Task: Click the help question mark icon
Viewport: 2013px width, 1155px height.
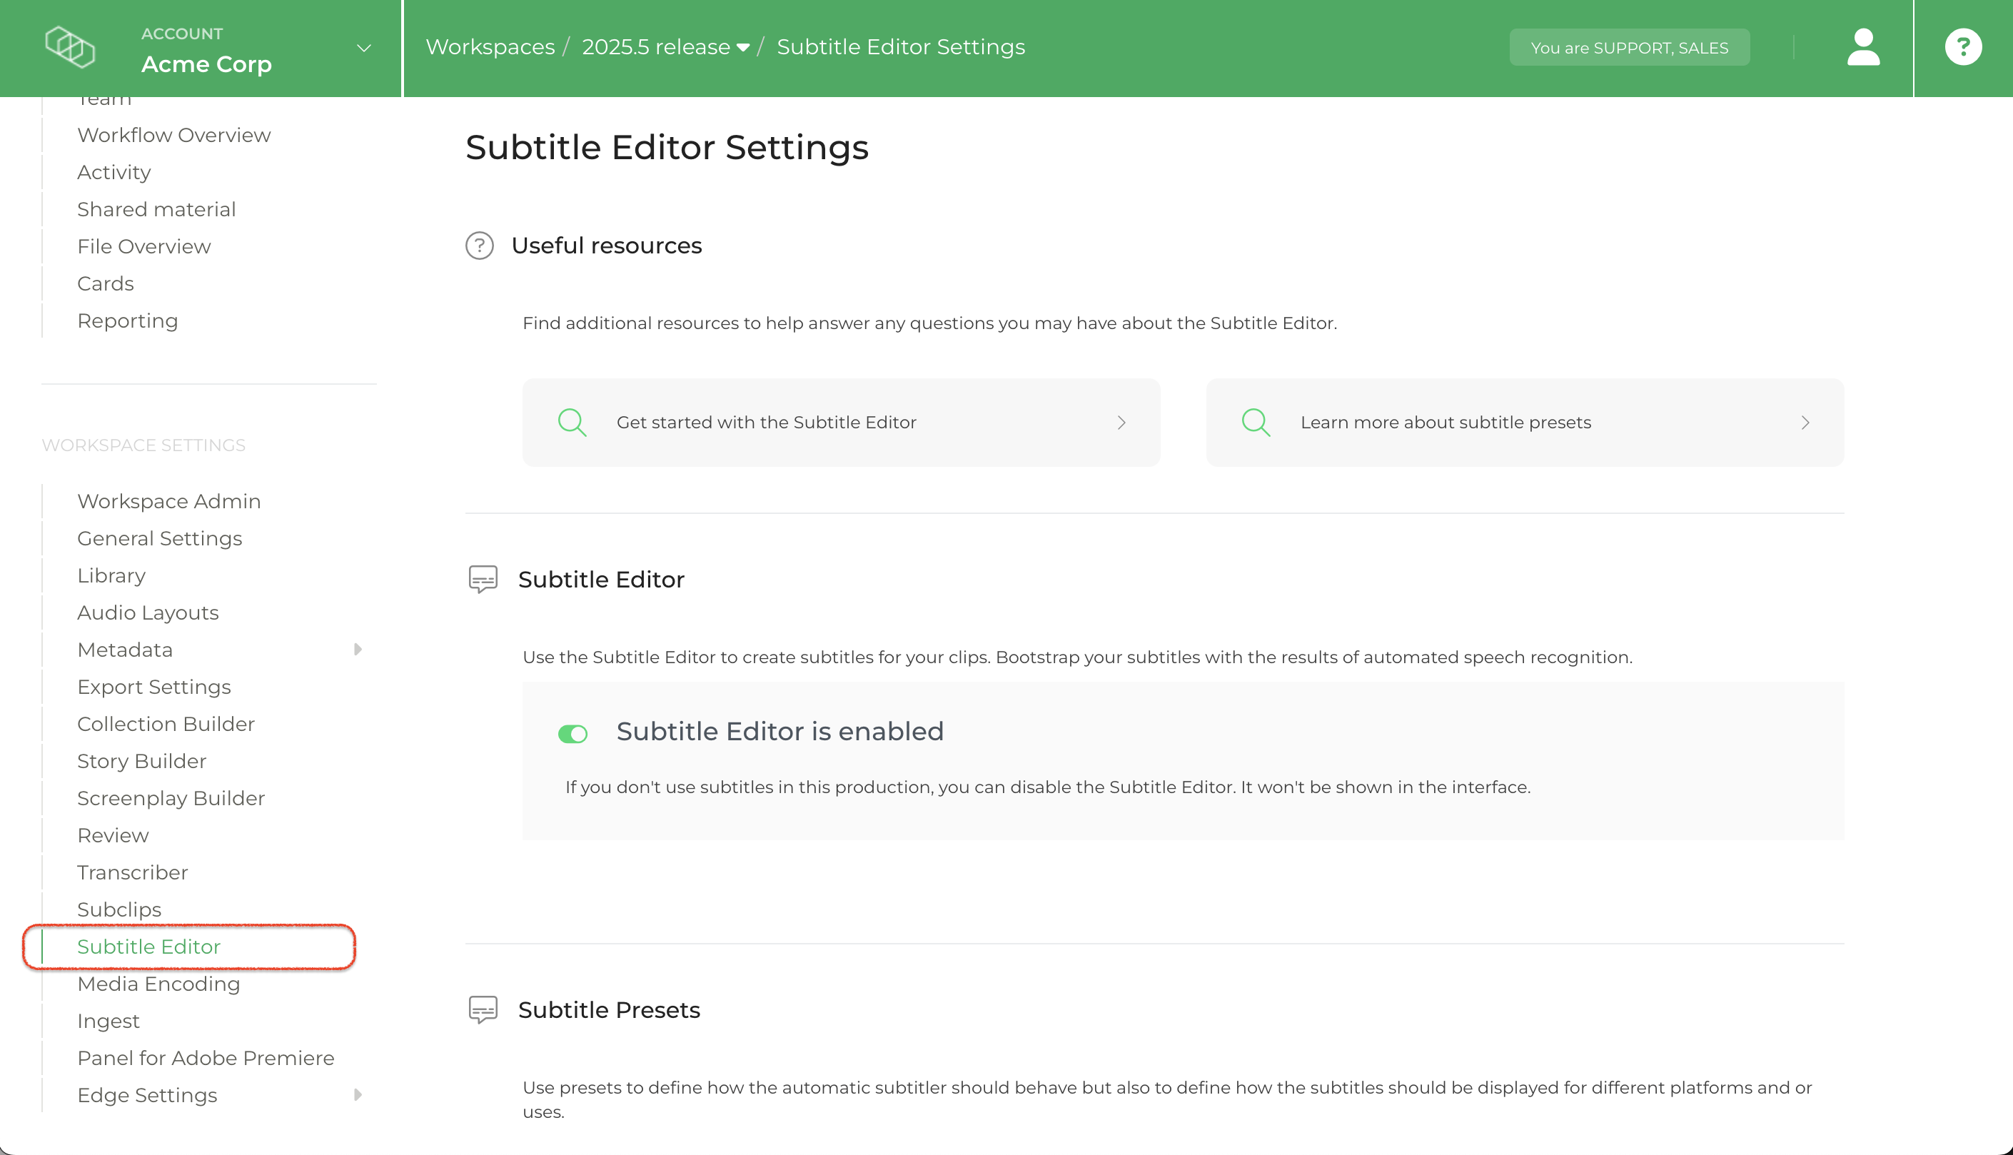Action: pos(1962,48)
